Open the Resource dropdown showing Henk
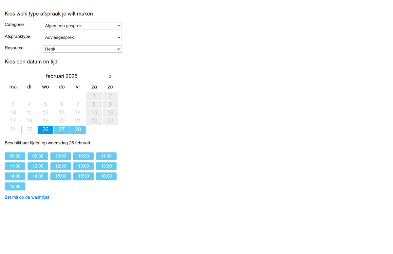393x254 pixels. (82, 49)
